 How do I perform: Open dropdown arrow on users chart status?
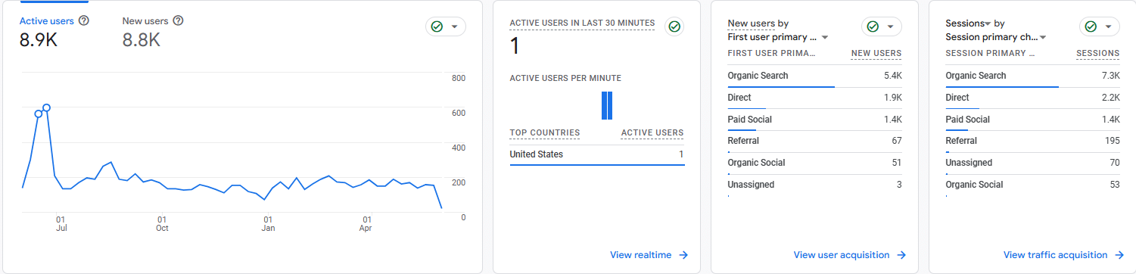click(x=455, y=26)
